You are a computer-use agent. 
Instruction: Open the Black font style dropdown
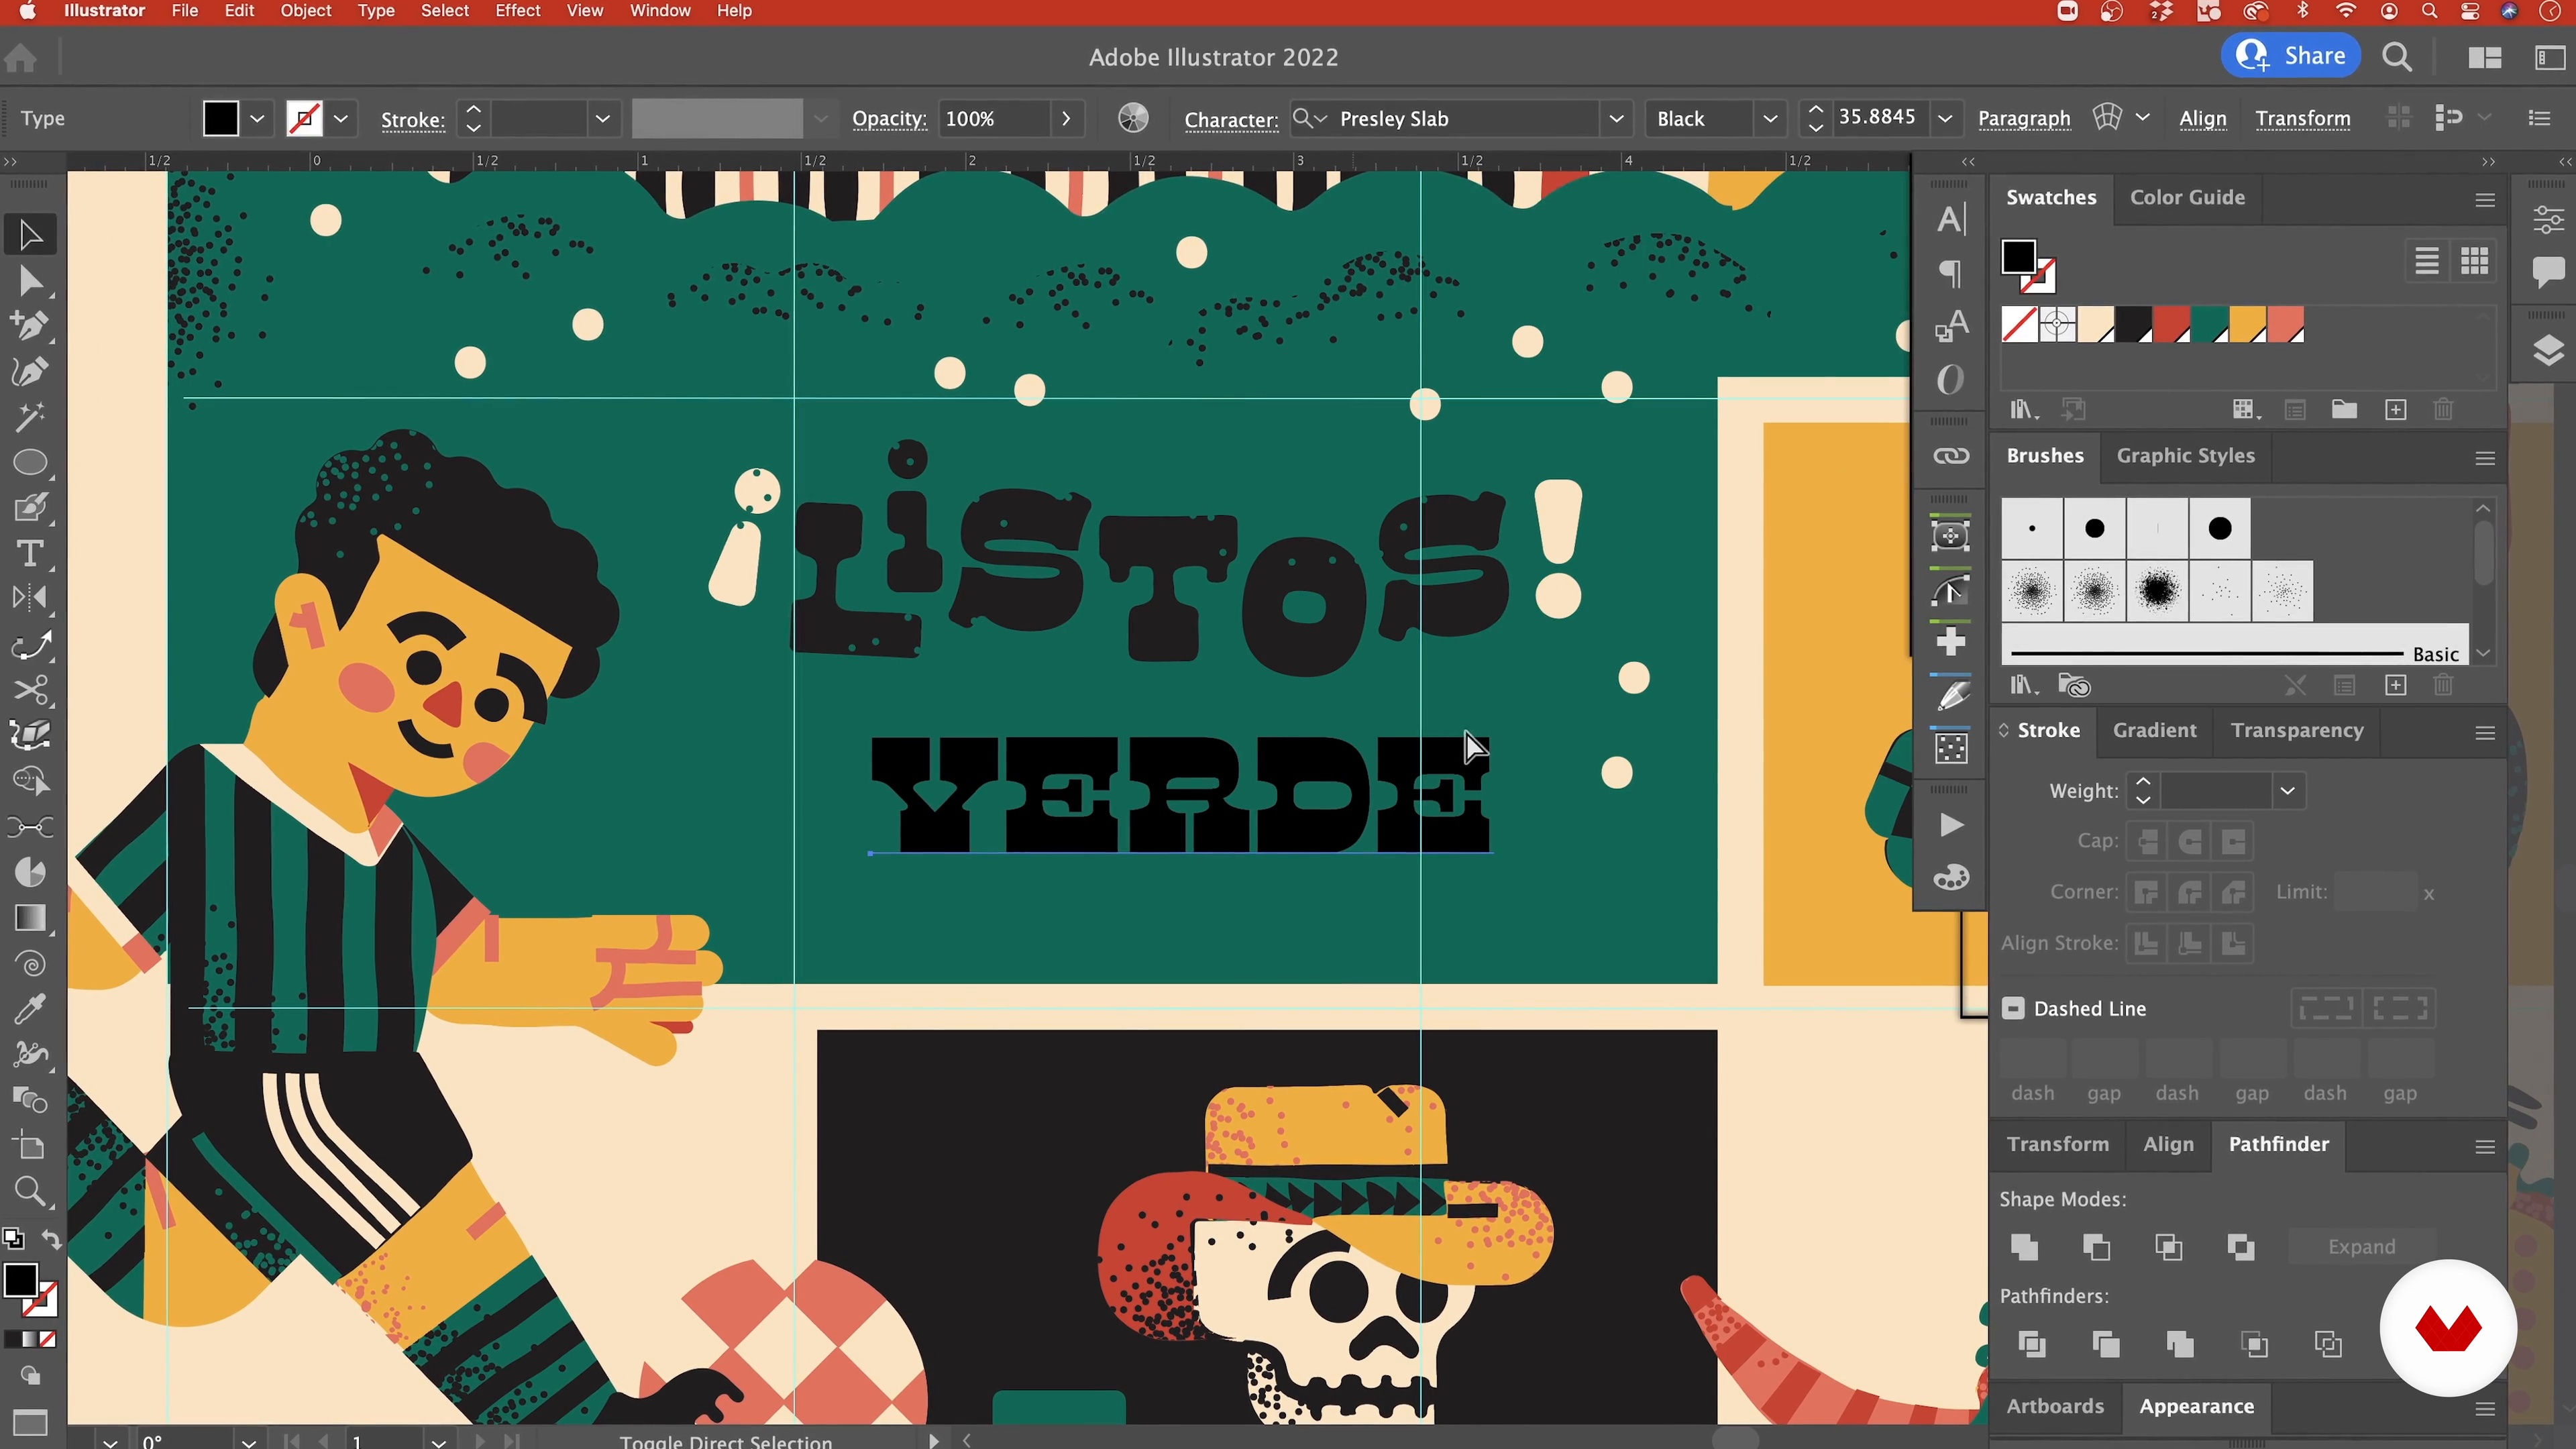(x=1769, y=119)
